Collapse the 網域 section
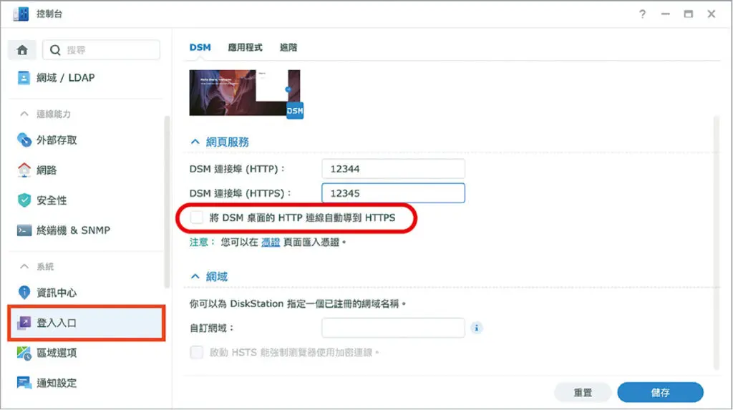This screenshot has height=410, width=733. coord(195,276)
